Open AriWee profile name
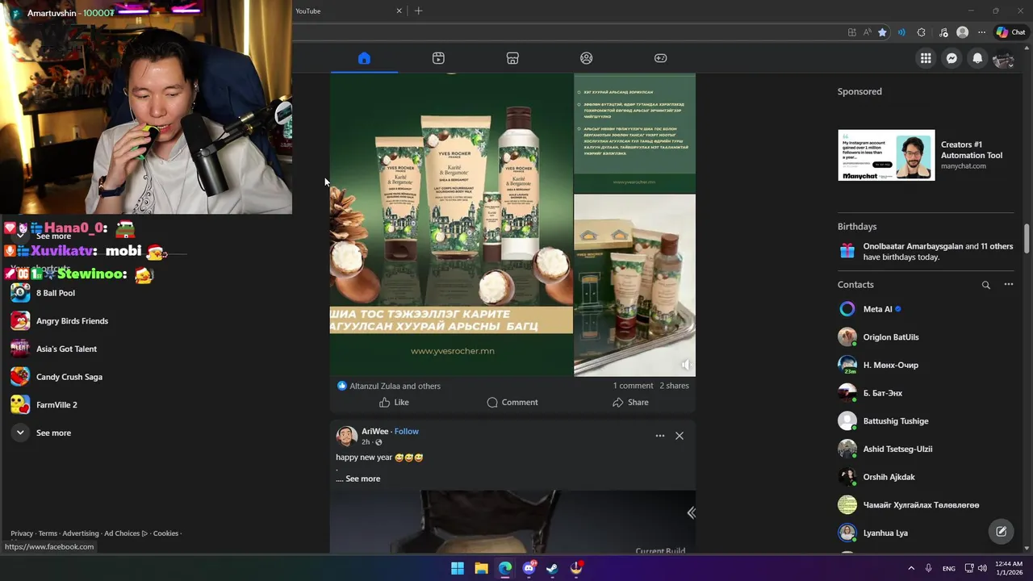 click(374, 431)
